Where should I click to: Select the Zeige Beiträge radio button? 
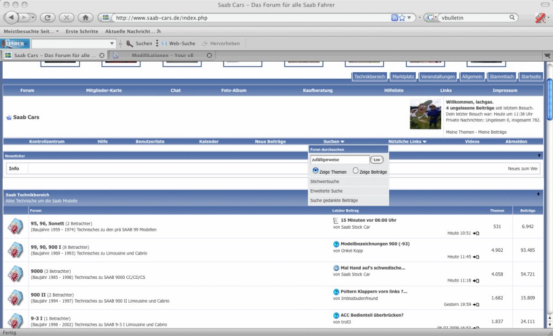(355, 170)
